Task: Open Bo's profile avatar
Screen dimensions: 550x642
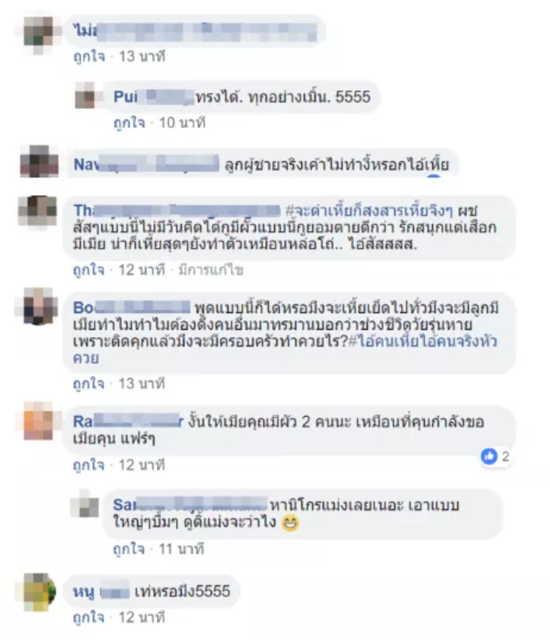Action: tap(37, 306)
